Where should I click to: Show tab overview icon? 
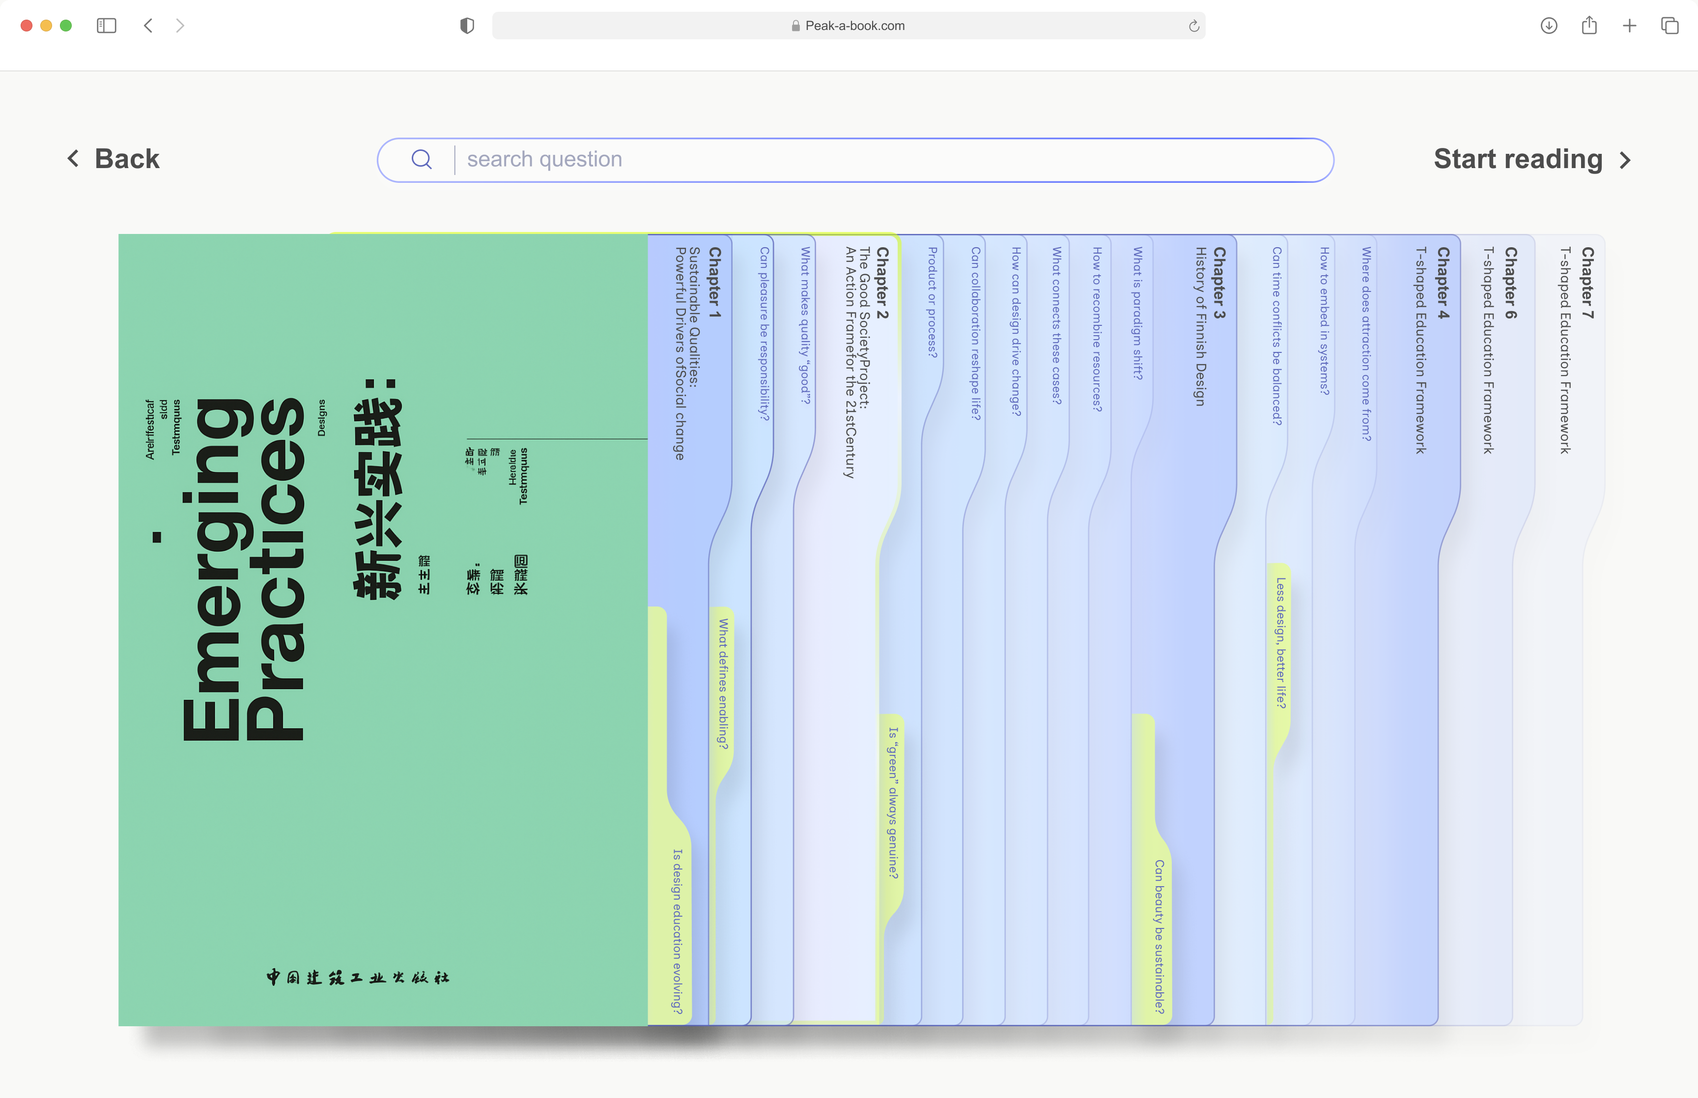pyautogui.click(x=1670, y=26)
